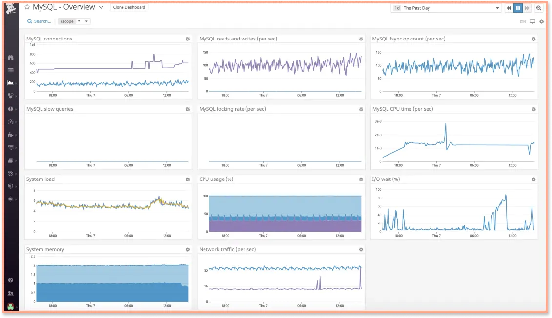Open the Notebooks sidebar icon
This screenshot has width=552, height=318.
[11, 160]
